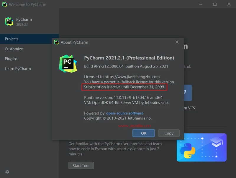Viewport: 236px width, 178px height.
Task: Click the Python learning illustration banner
Action: pyautogui.click(x=201, y=147)
